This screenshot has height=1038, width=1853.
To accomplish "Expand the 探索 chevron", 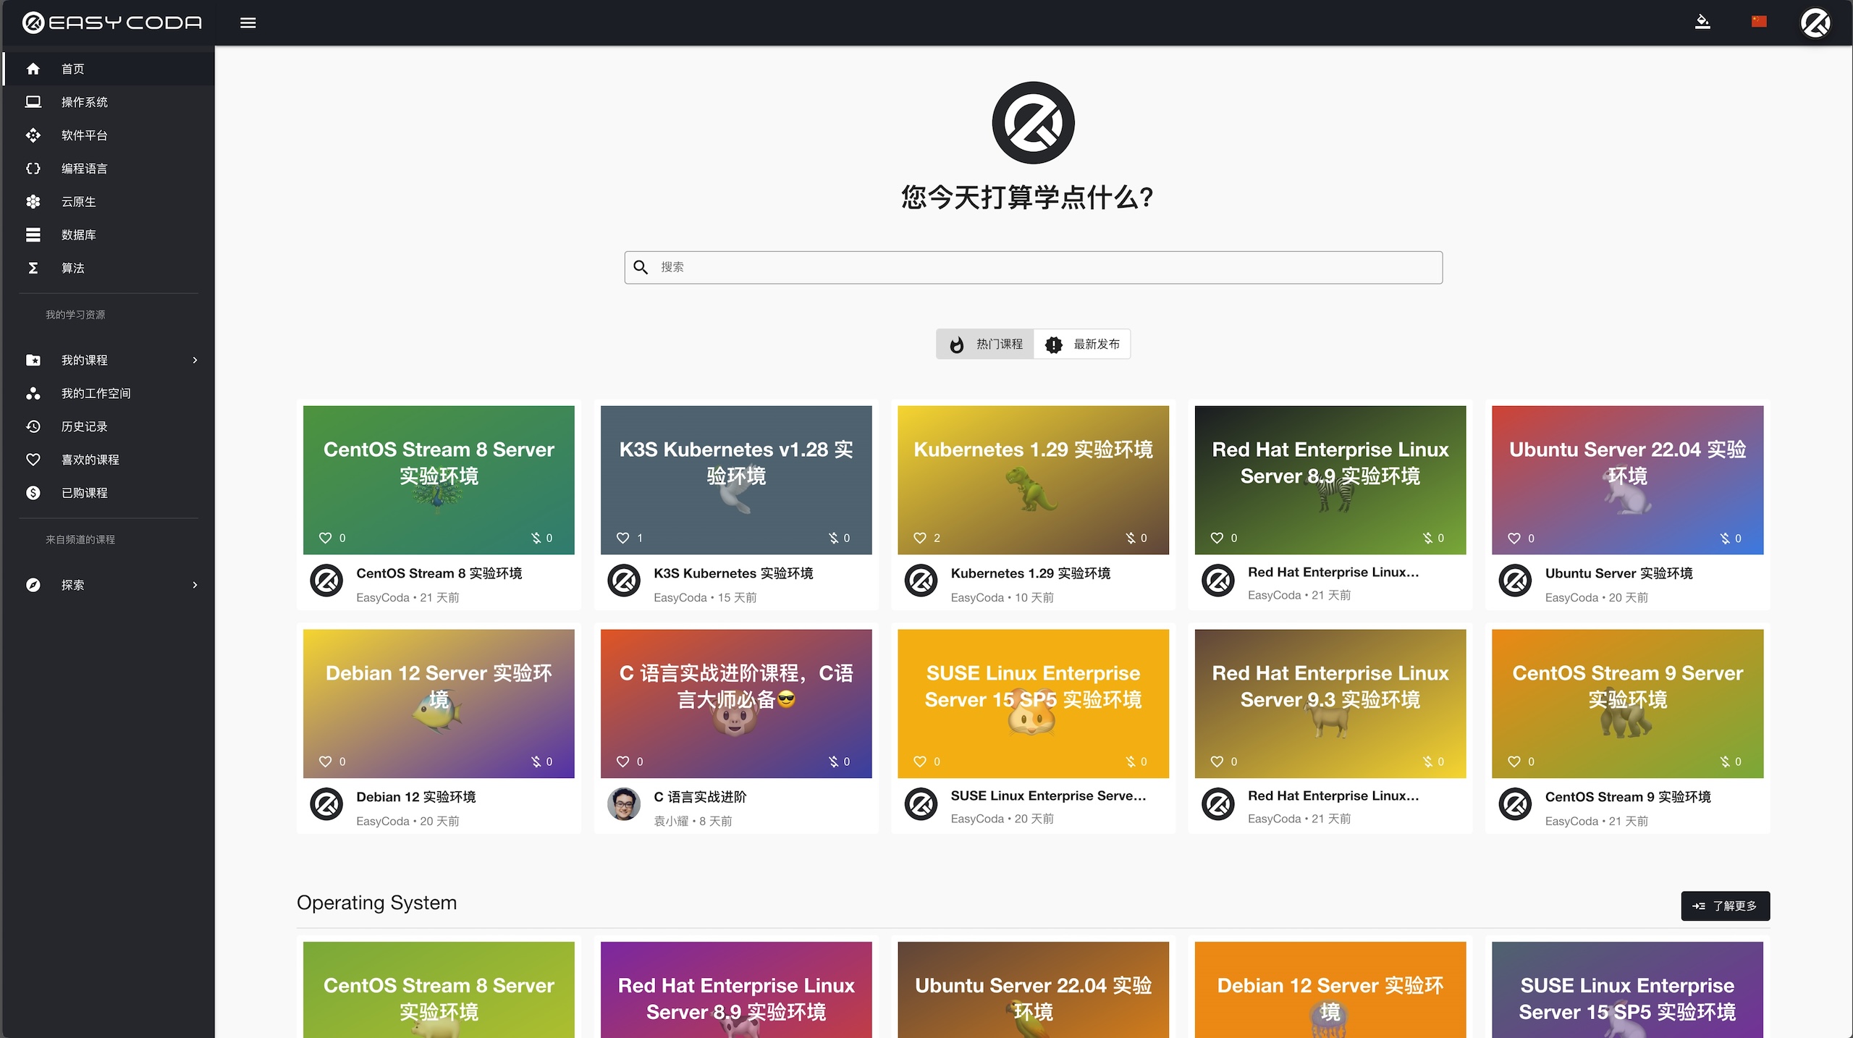I will (195, 585).
